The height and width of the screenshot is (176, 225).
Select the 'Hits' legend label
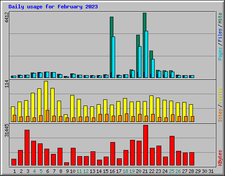pos(220,18)
